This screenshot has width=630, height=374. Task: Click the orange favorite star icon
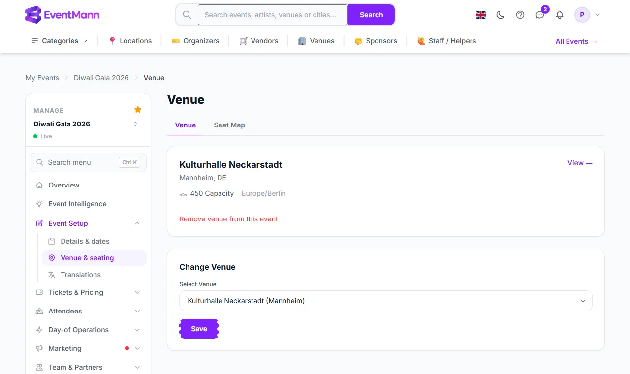click(x=138, y=110)
